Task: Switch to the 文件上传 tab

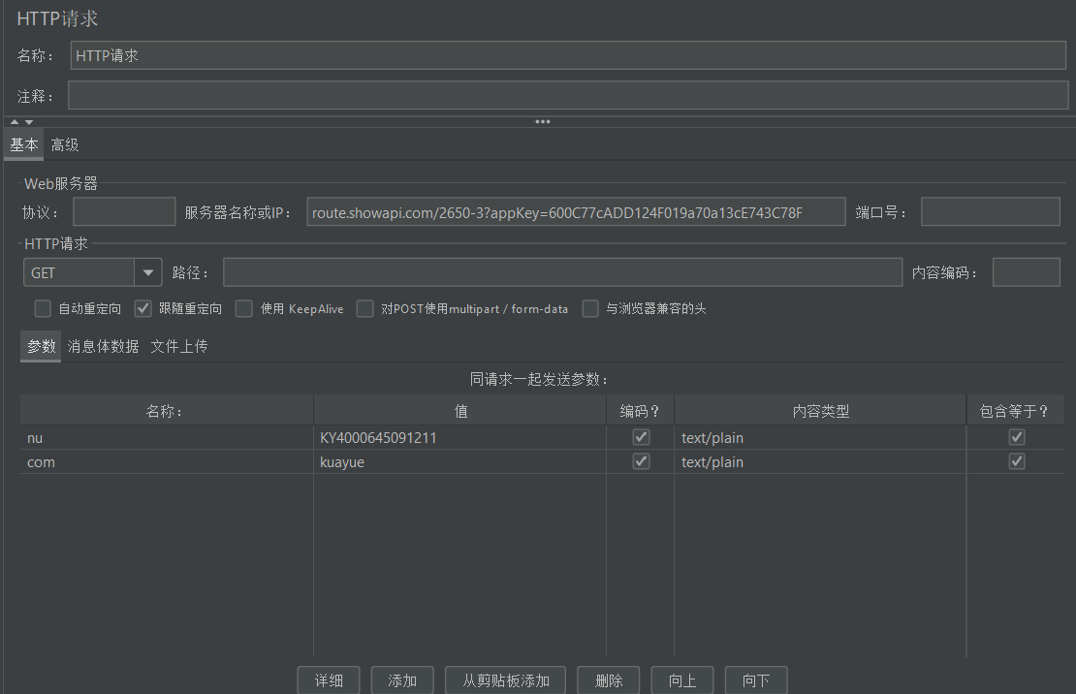Action: [x=178, y=345]
